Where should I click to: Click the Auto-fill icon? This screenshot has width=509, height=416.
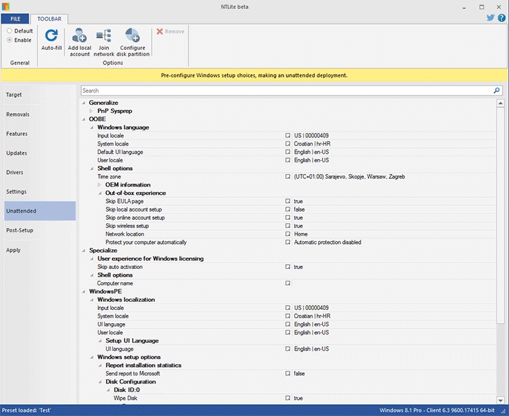coord(51,36)
